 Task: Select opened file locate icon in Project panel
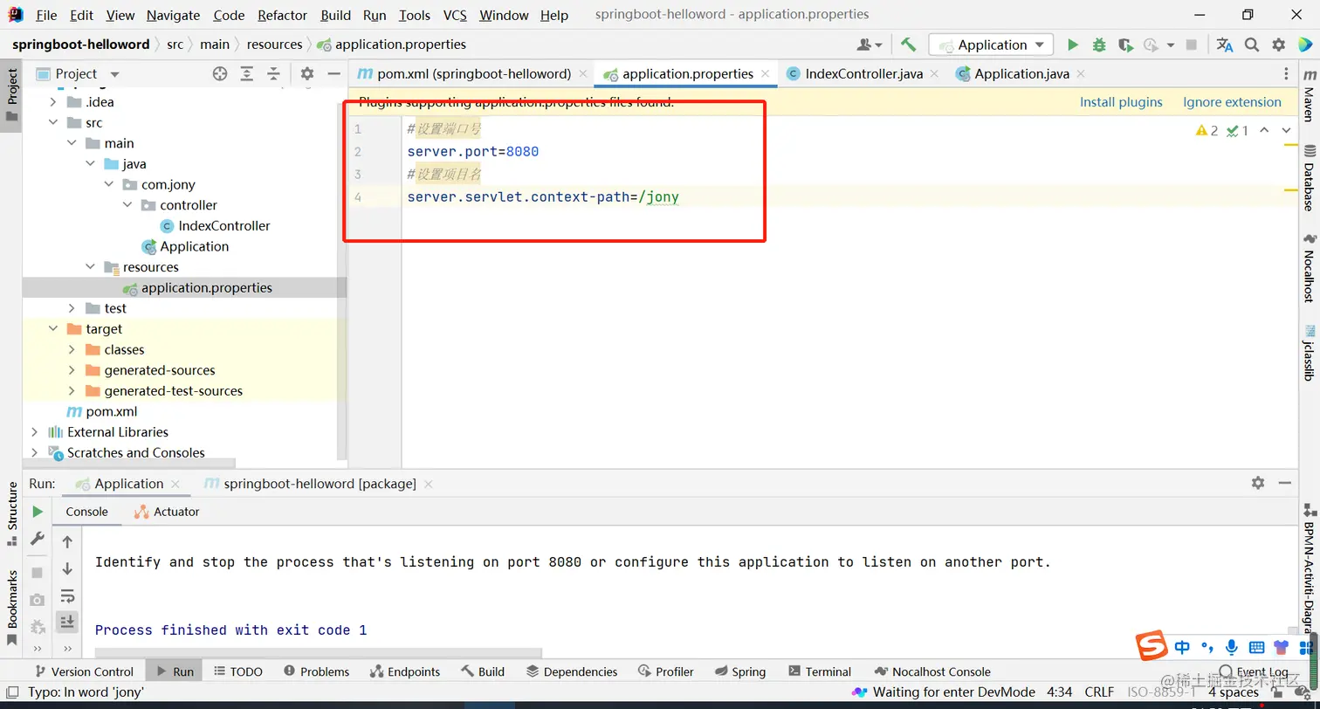coord(220,74)
